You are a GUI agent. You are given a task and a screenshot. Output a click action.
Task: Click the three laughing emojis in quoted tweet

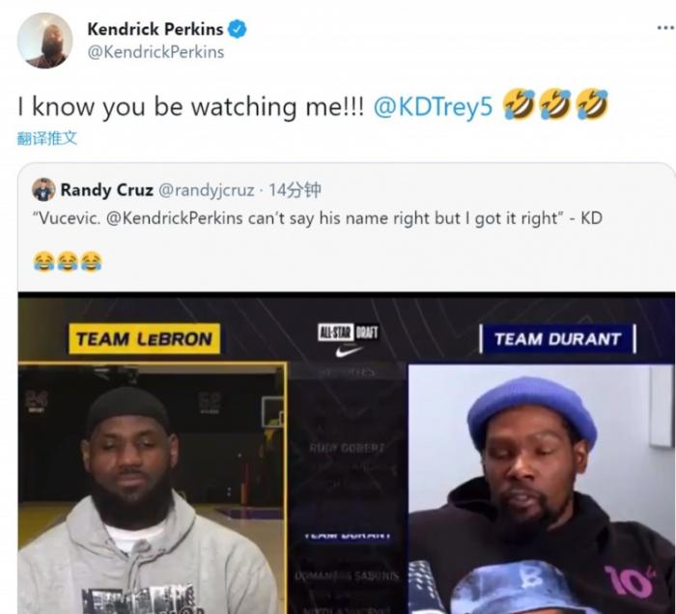[68, 261]
